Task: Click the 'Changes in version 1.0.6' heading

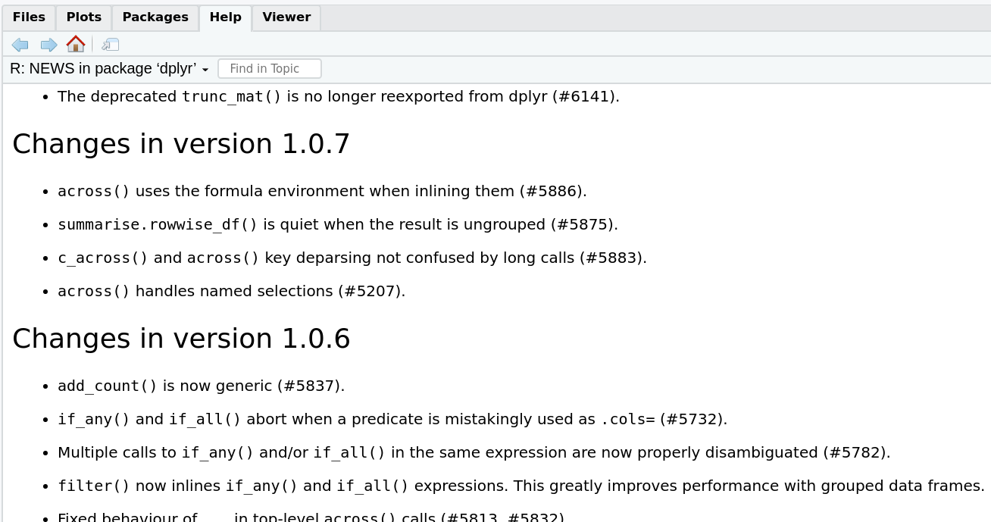Action: [x=181, y=339]
